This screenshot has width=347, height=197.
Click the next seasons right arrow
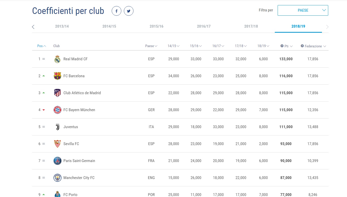(327, 27)
